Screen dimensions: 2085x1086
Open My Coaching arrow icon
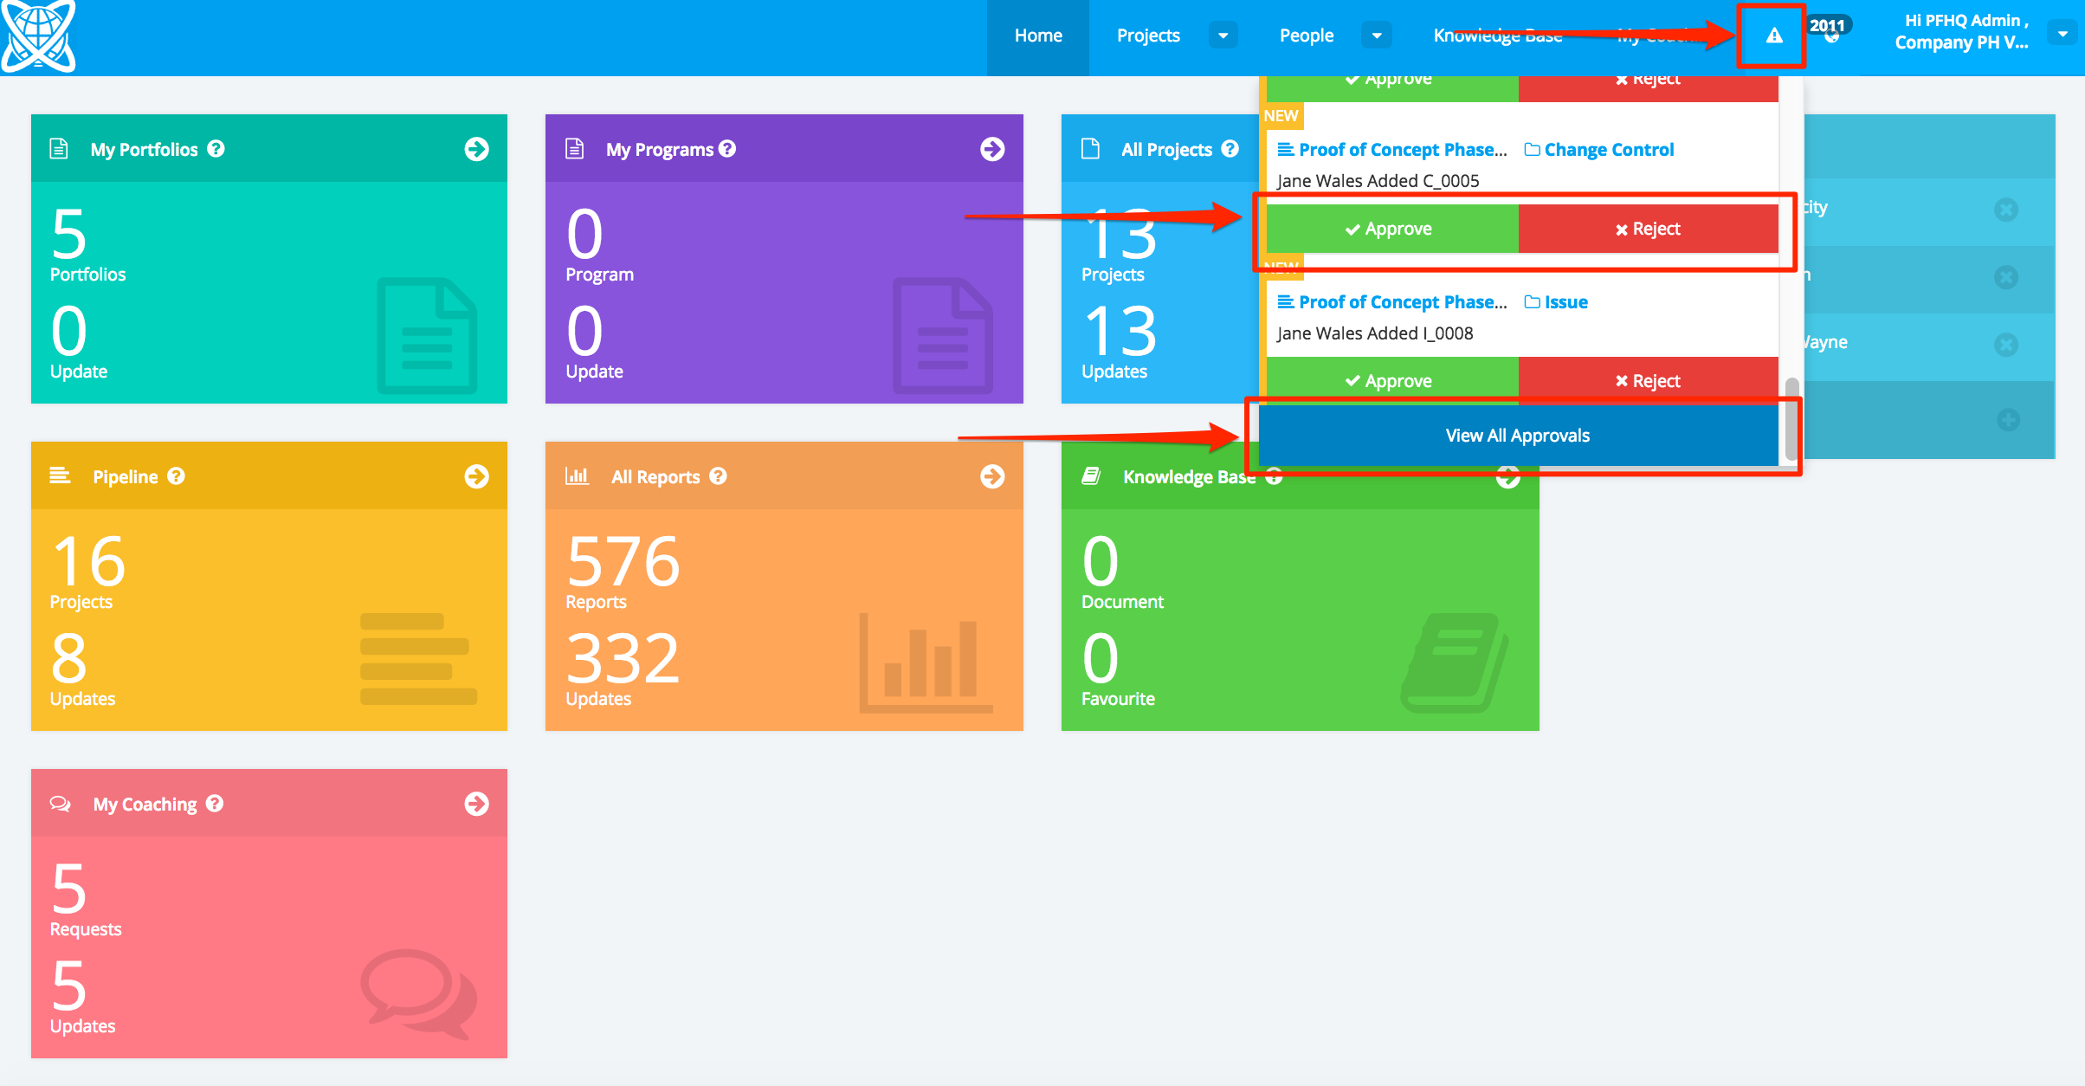point(476,804)
